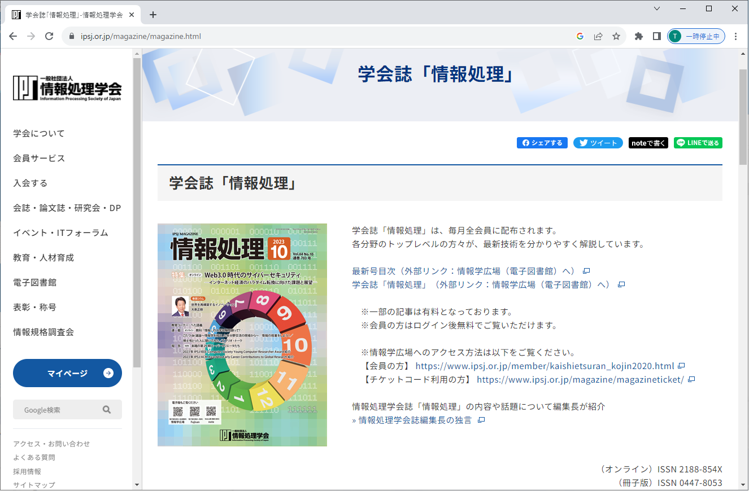This screenshot has height=491, width=749.
Task: Click the main page scrollbar up arrow
Action: coord(743,53)
